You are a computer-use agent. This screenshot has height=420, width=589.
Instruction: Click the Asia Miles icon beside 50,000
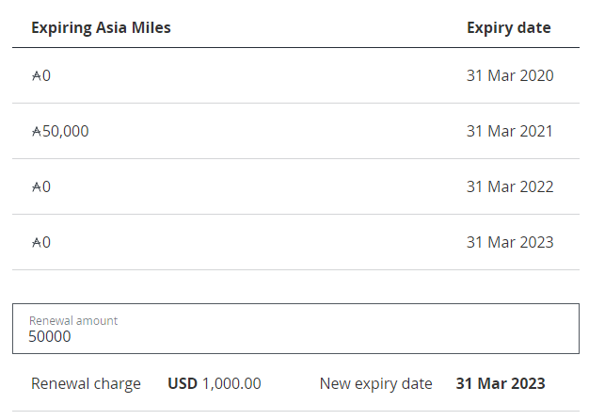[37, 132]
